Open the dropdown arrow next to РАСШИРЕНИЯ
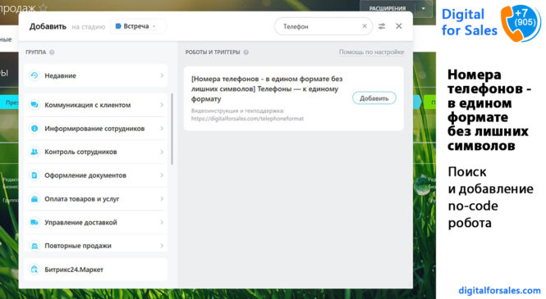Viewport: 546px width, 299px height. pos(423,8)
